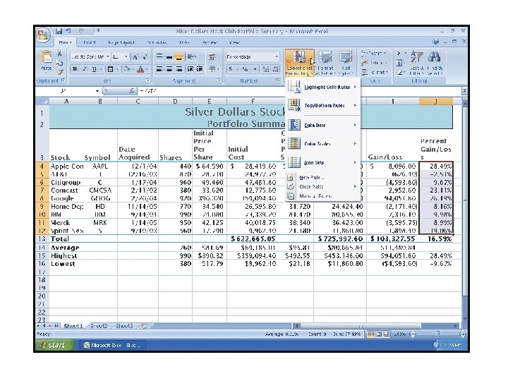Click the Merge and Center icon
508x381 pixels.
click(212, 69)
